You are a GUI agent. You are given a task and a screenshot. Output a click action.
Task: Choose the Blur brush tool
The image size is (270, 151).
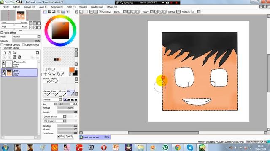[70, 93]
